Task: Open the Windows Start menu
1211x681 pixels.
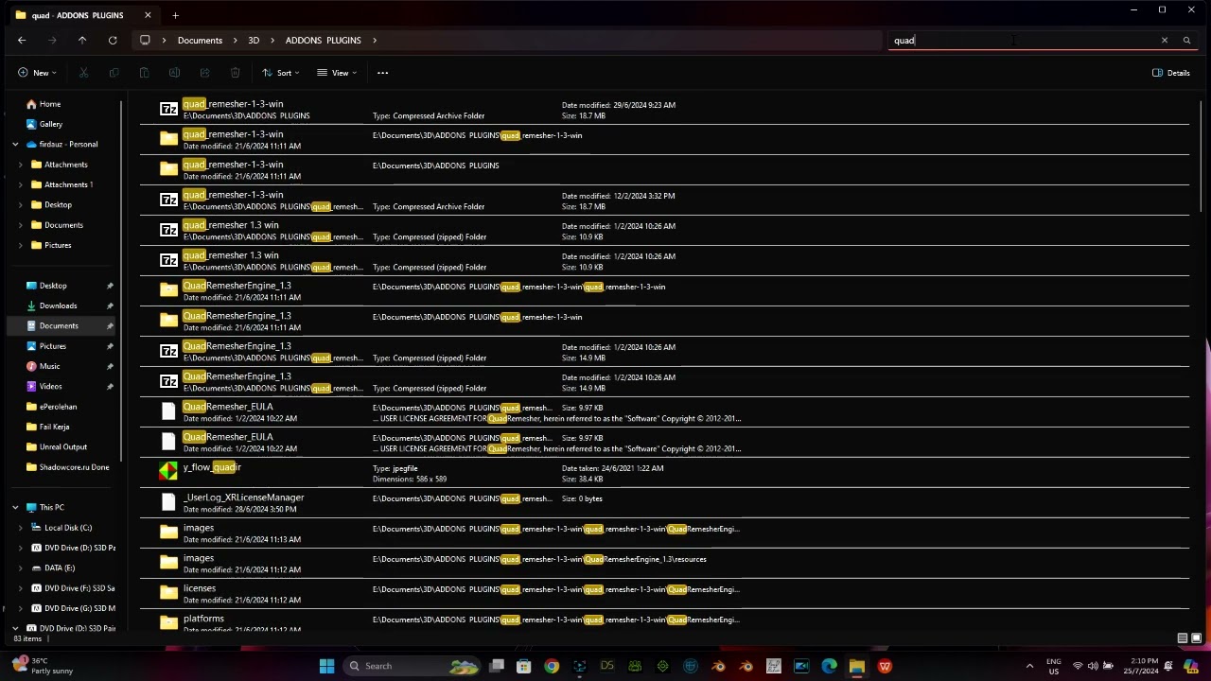Action: [x=326, y=666]
